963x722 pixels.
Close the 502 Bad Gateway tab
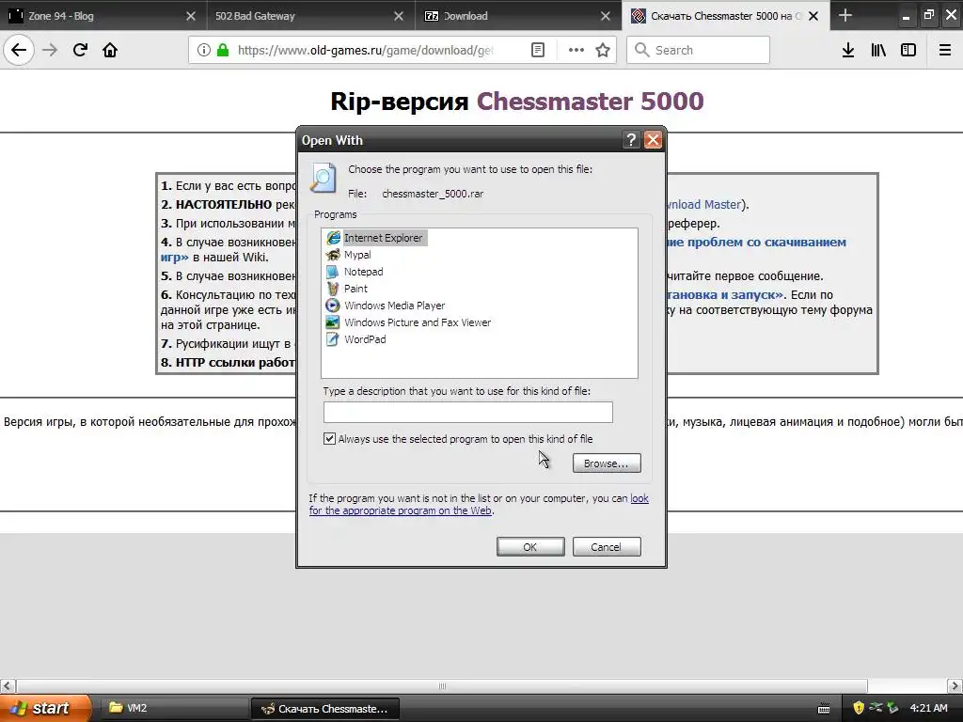399,16
